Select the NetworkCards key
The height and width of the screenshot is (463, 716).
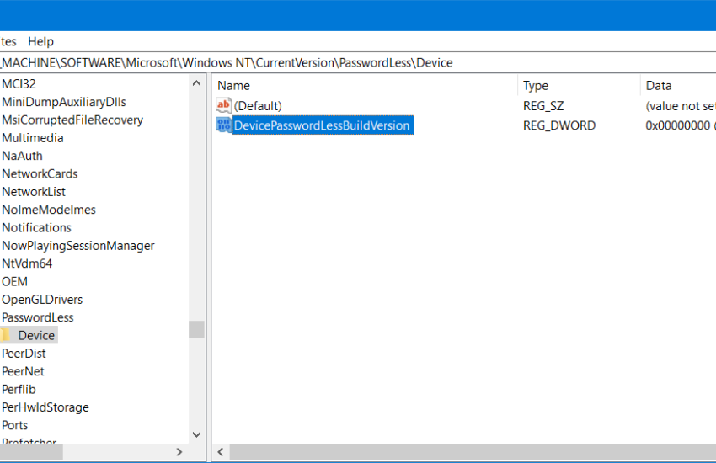coord(40,173)
